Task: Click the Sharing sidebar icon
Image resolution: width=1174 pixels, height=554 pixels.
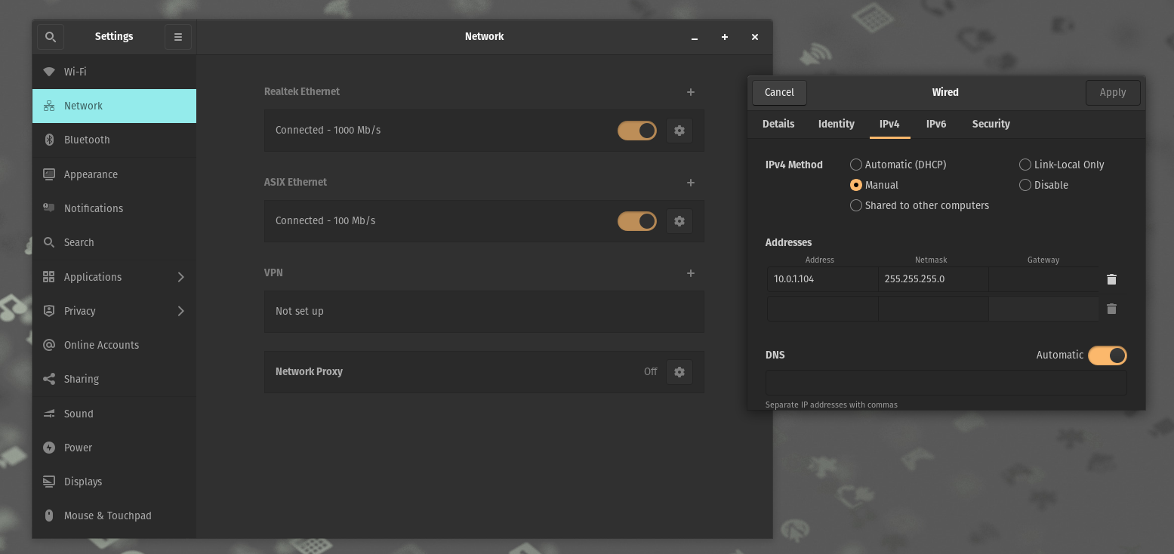Action: tap(49, 379)
